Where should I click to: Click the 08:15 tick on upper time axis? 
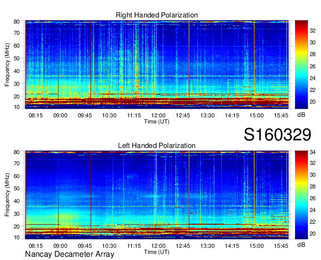pyautogui.click(x=35, y=115)
